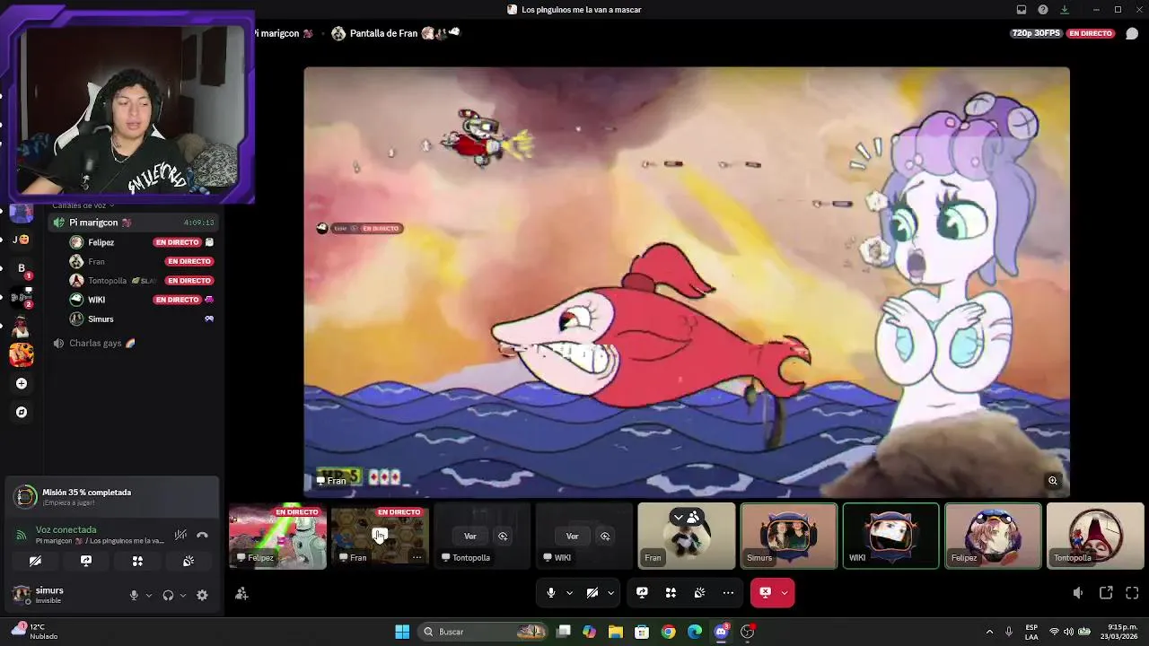Disconnect from voice with hang-up icon

pos(202,535)
